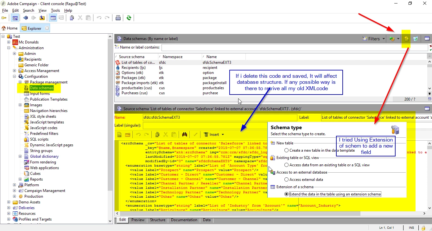Viewport: 432px width, 231px height.
Task: Delete schema with the recycle bin icon
Action: coord(416,39)
